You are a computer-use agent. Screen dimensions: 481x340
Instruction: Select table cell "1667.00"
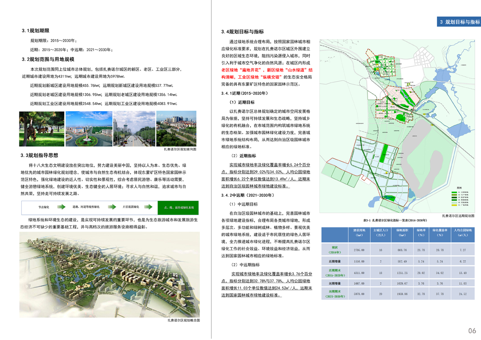[x=359, y=283]
